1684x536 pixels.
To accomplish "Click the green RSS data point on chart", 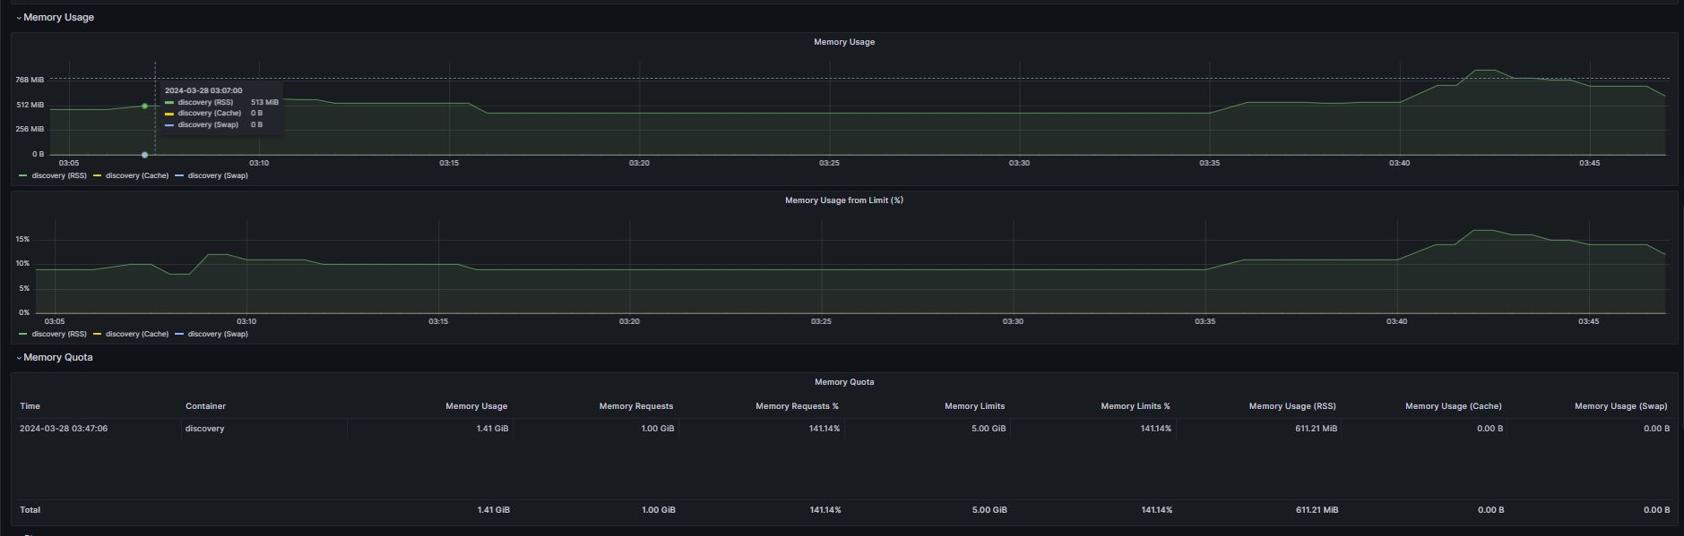I will (144, 106).
